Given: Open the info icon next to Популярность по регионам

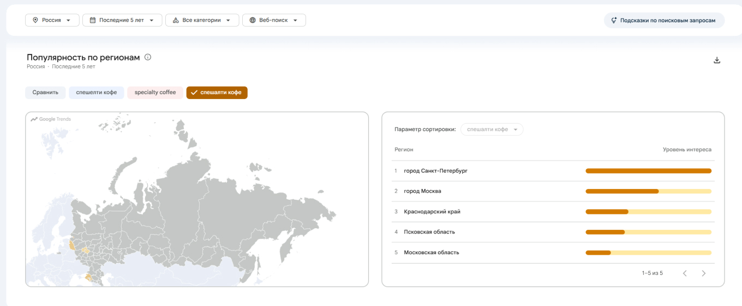Looking at the screenshot, I should 148,57.
